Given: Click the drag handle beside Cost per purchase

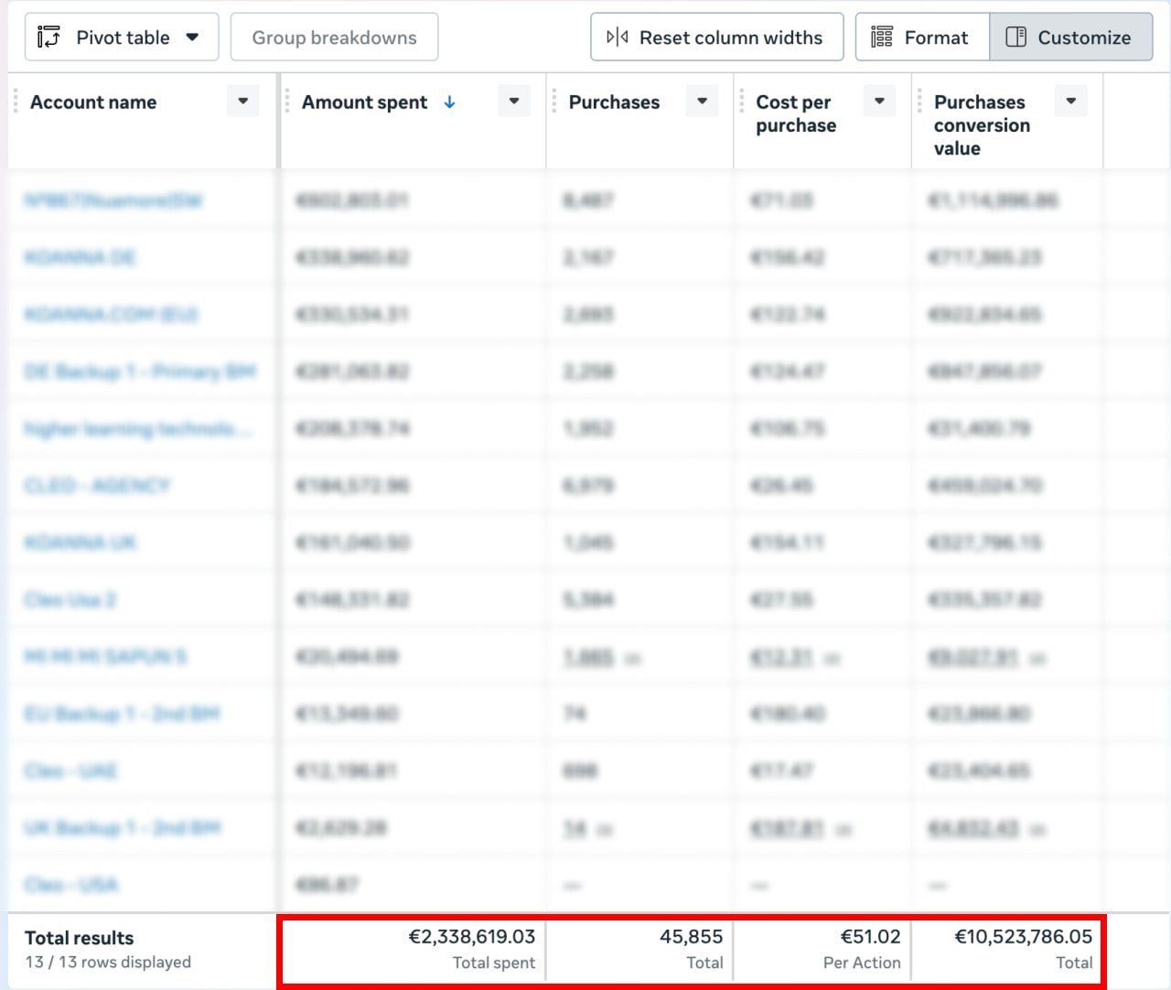Looking at the screenshot, I should 742,102.
